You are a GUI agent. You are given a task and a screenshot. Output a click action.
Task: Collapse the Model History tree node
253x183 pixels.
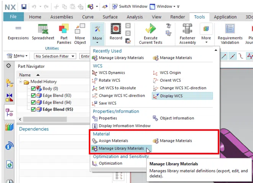(x=21, y=82)
